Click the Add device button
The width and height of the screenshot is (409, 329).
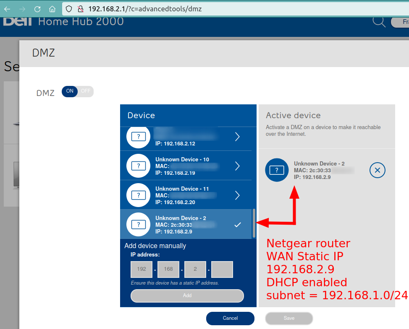[187, 295]
